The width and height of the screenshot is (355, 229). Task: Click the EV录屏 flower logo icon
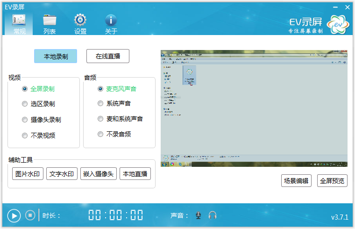338,25
